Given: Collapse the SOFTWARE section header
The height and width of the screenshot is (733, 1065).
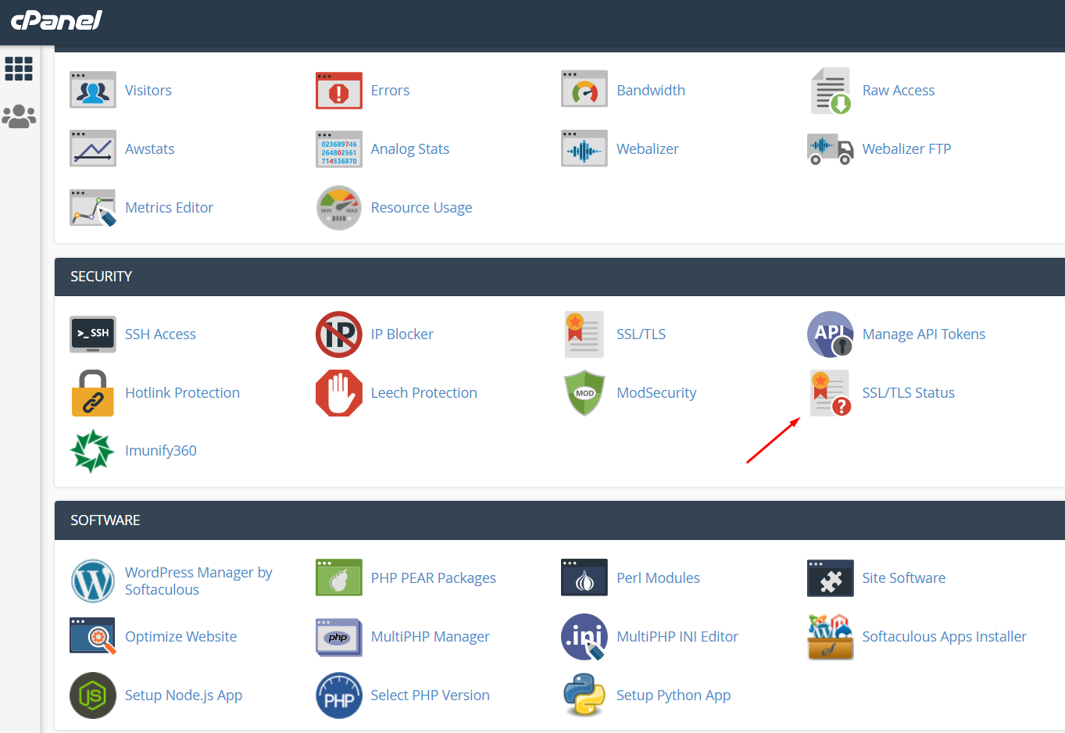Looking at the screenshot, I should coord(105,520).
